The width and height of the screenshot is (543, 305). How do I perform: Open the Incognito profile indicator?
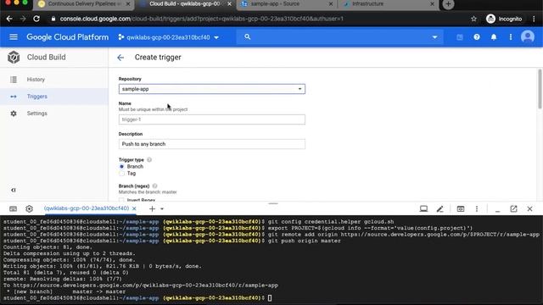[x=504, y=19]
